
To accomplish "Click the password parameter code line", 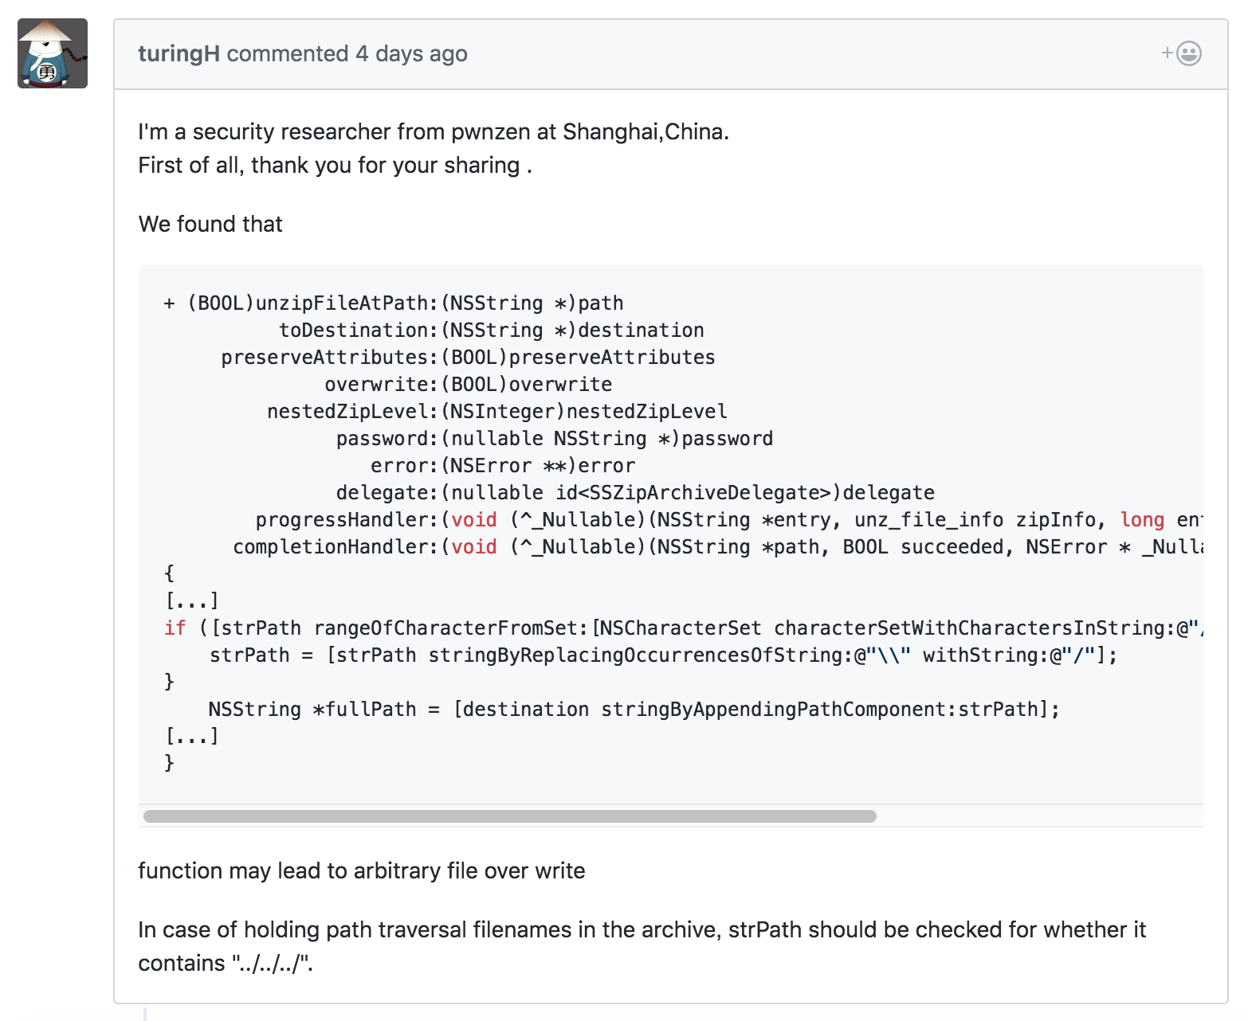I will pos(554,439).
